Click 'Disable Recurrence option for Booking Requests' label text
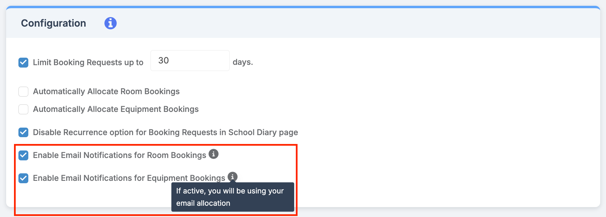 click(165, 132)
